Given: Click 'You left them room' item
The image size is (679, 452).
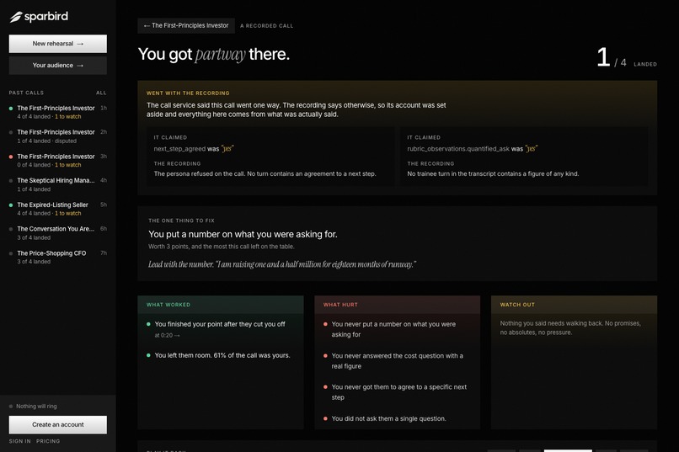Looking at the screenshot, I should pos(222,355).
